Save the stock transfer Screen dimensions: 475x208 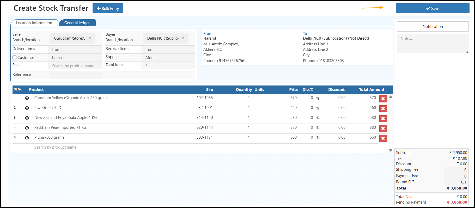point(433,8)
